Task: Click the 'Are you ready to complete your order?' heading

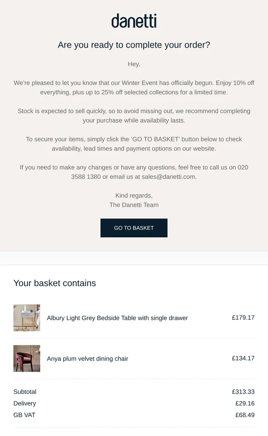Action: pyautogui.click(x=134, y=45)
